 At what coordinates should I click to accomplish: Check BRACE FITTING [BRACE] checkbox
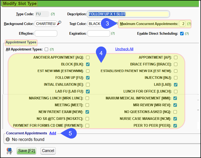pos(176,64)
